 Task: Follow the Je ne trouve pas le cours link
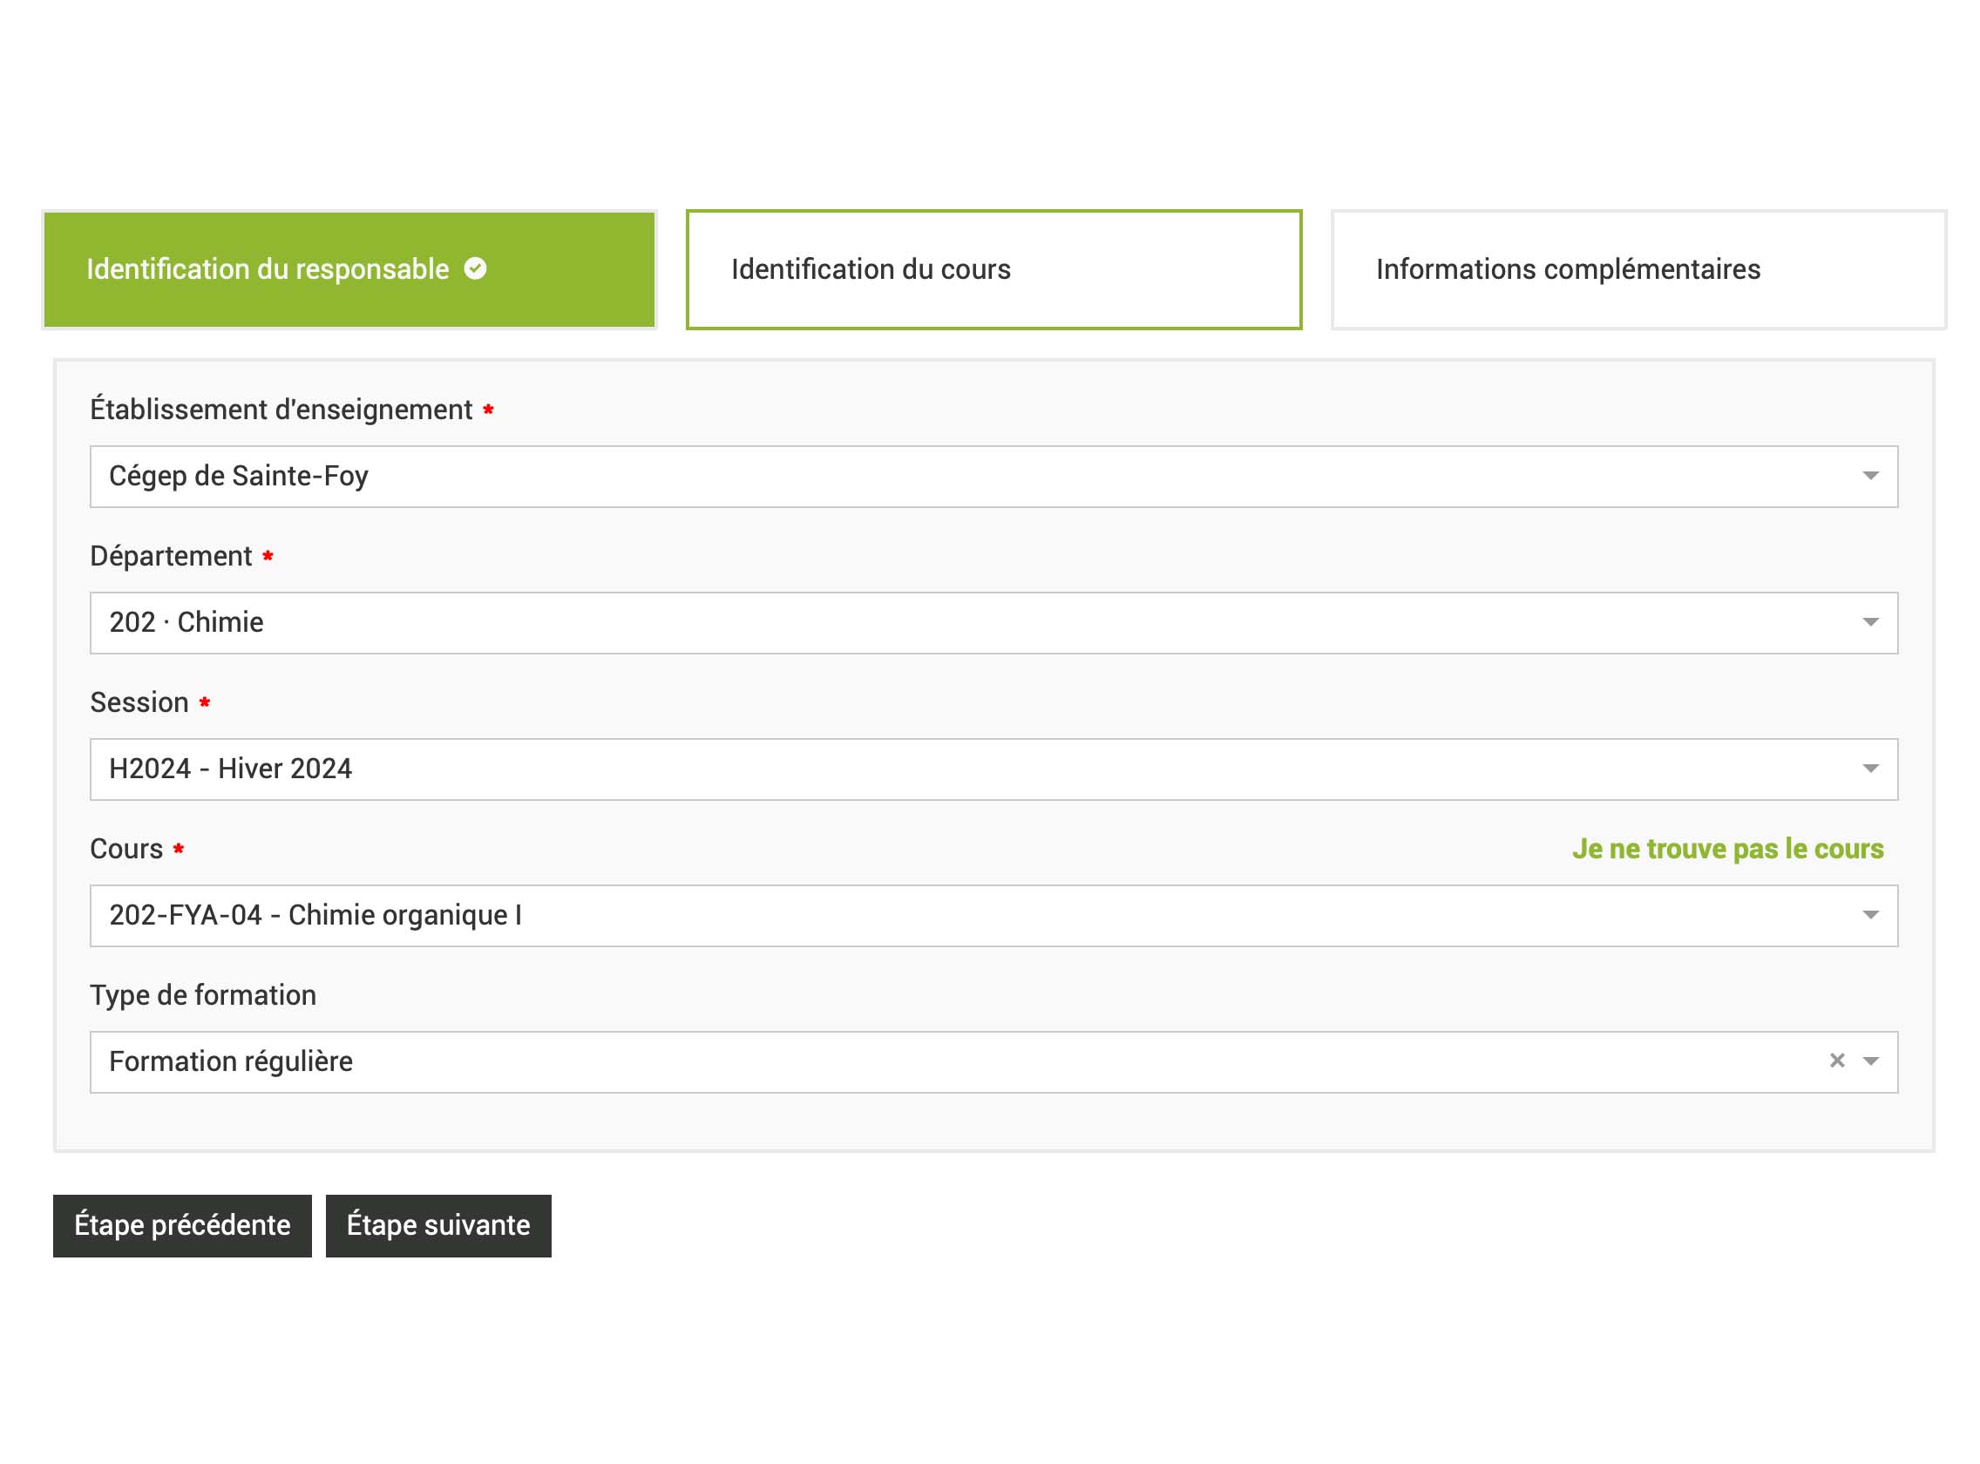[x=1726, y=848]
